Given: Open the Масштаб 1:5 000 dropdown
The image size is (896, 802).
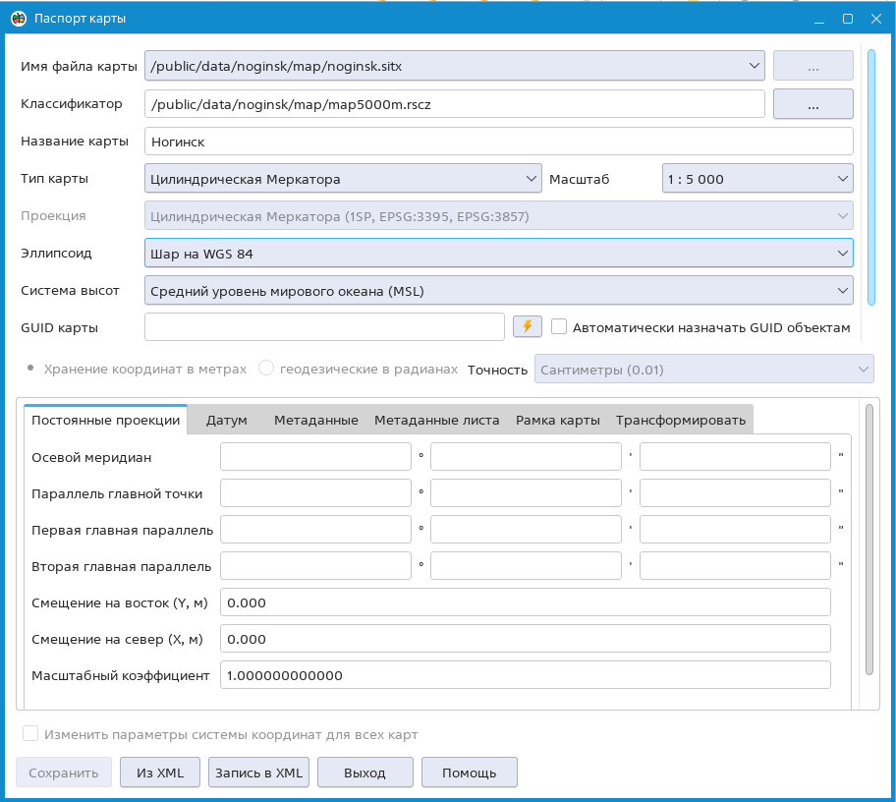Looking at the screenshot, I should [756, 179].
